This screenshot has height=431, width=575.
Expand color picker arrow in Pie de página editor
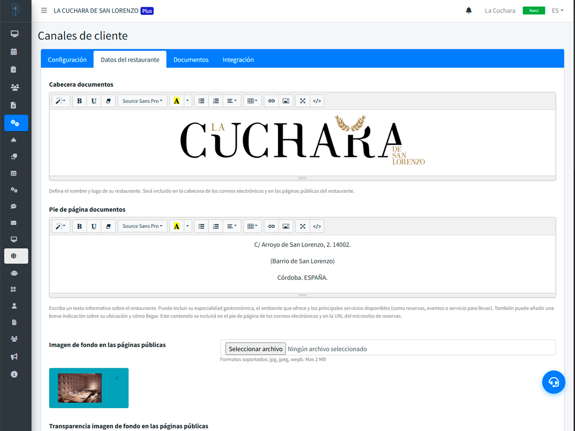[x=187, y=226]
